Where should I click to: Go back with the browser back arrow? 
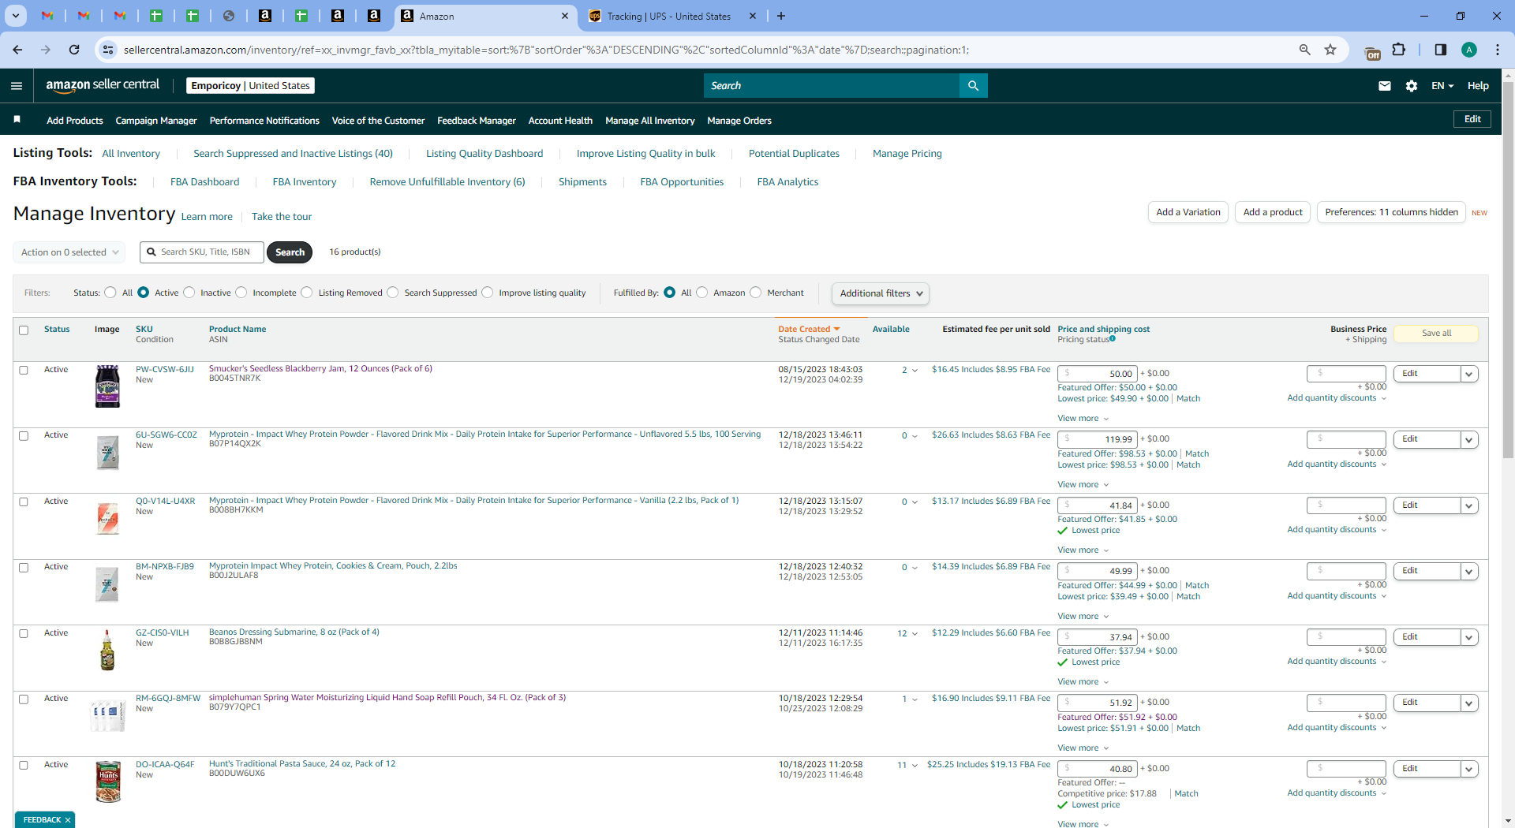tap(17, 50)
